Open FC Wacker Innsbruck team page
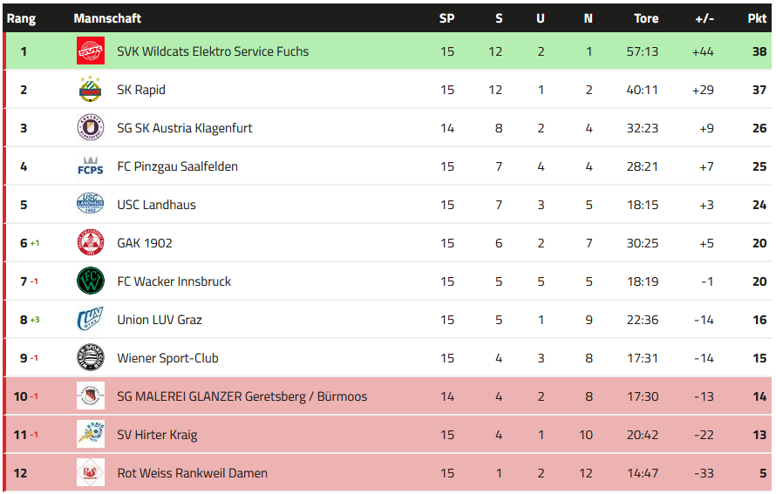This screenshot has width=776, height=494. click(x=174, y=281)
